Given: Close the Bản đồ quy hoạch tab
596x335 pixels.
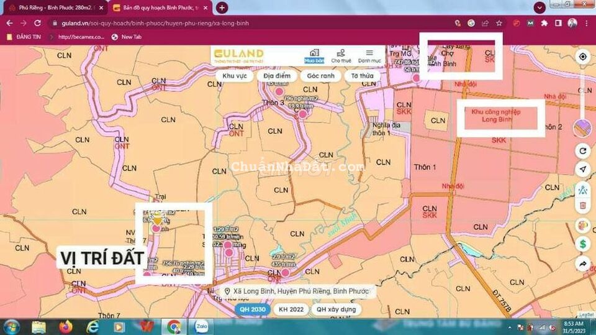Looking at the screenshot, I should (x=205, y=7).
